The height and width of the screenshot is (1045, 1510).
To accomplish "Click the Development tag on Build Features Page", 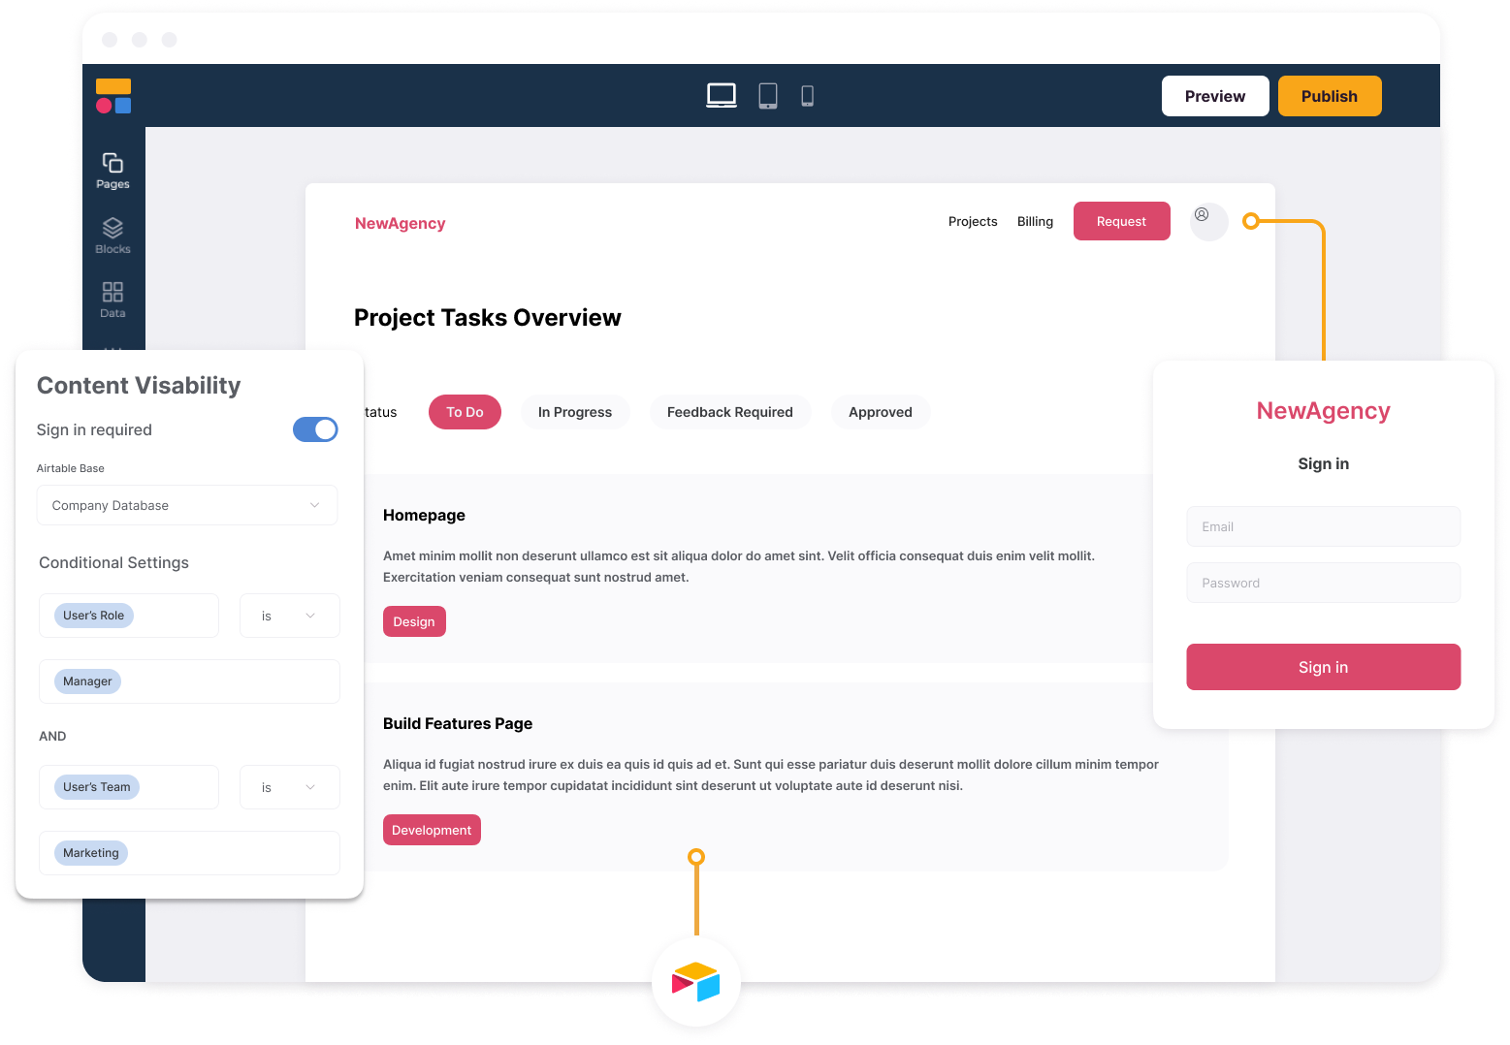I will [432, 830].
